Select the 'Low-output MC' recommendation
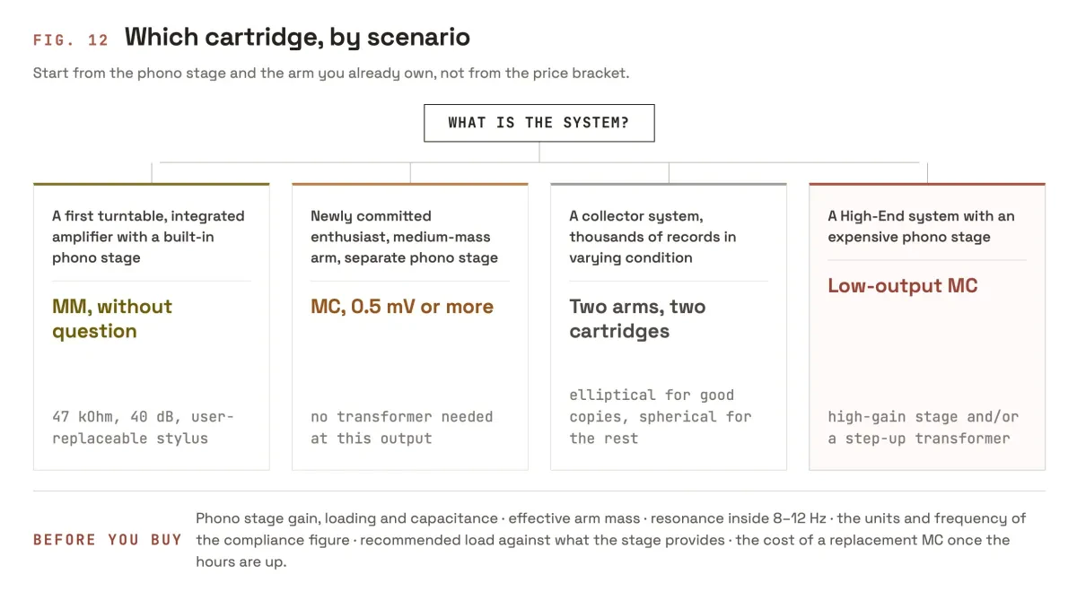Viewport: 1077px width, 600px height. [903, 286]
